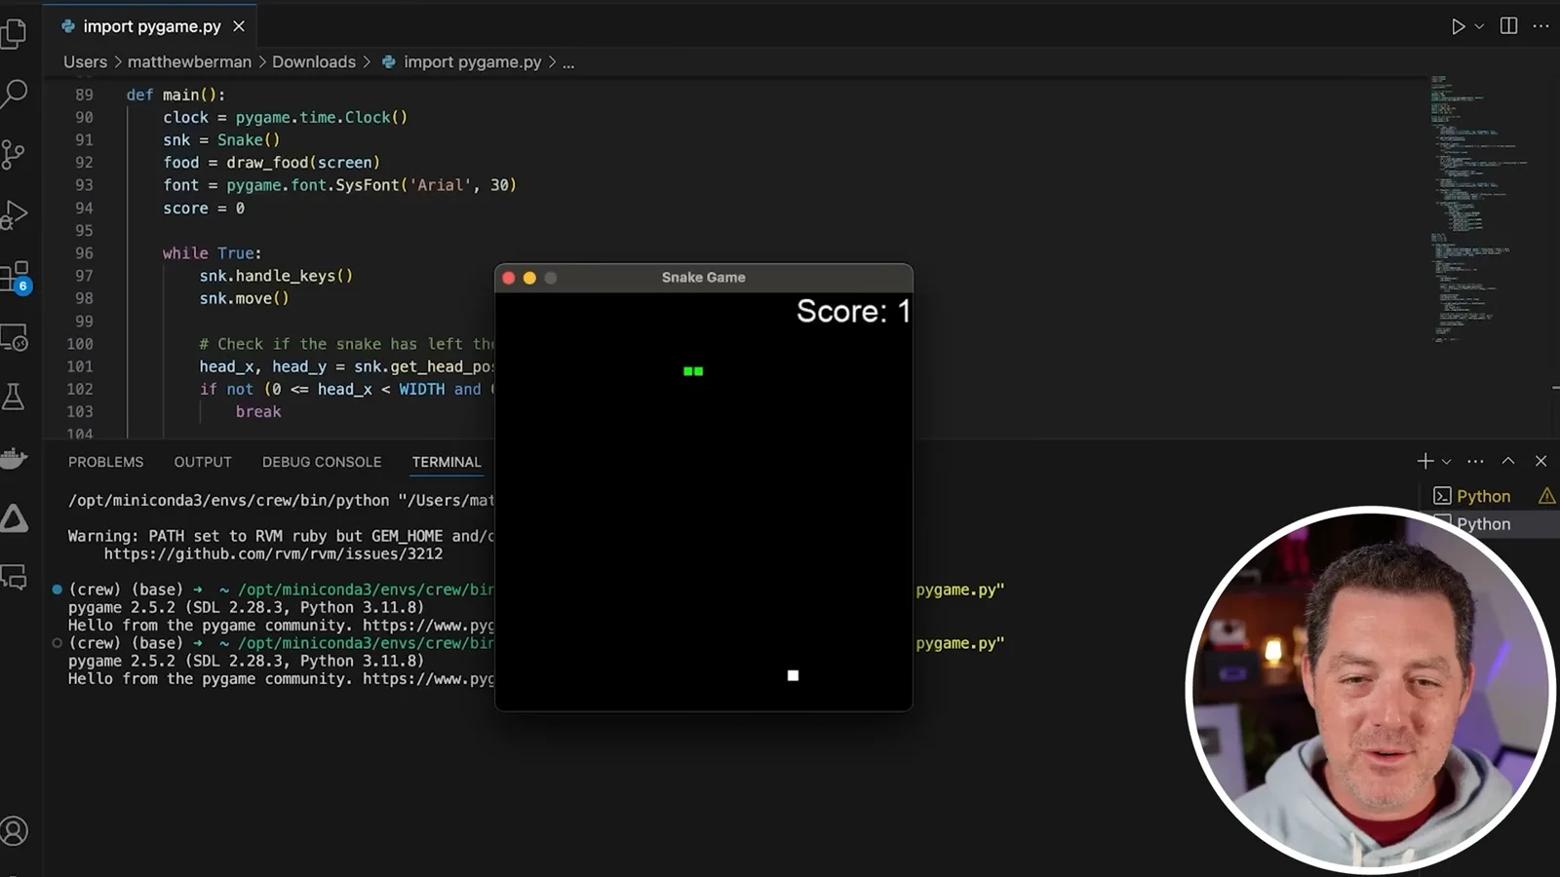The image size is (1560, 877).
Task: Open terminal panel More Actions ellipsis
Action: tap(1475, 461)
